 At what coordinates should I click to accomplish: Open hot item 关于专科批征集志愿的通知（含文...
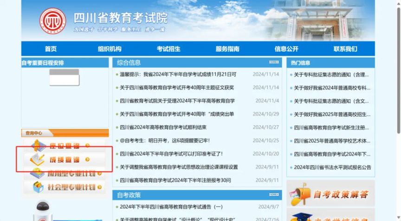[x=331, y=101]
